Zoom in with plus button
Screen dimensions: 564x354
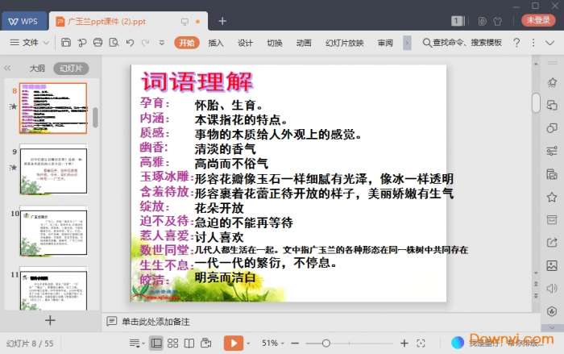tap(404, 344)
